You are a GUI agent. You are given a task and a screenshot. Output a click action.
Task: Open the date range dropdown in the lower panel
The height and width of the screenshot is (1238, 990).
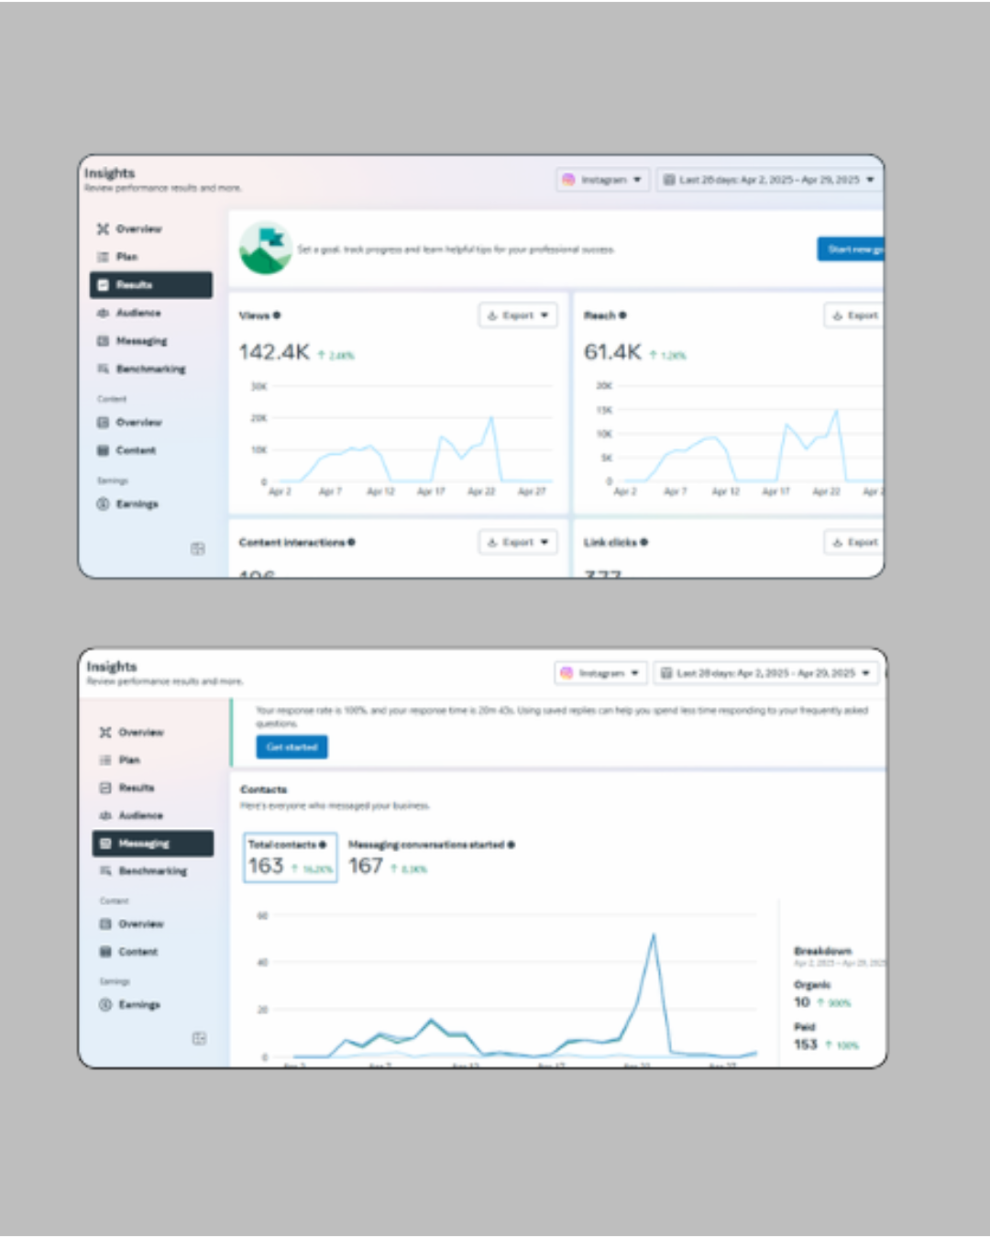(765, 673)
